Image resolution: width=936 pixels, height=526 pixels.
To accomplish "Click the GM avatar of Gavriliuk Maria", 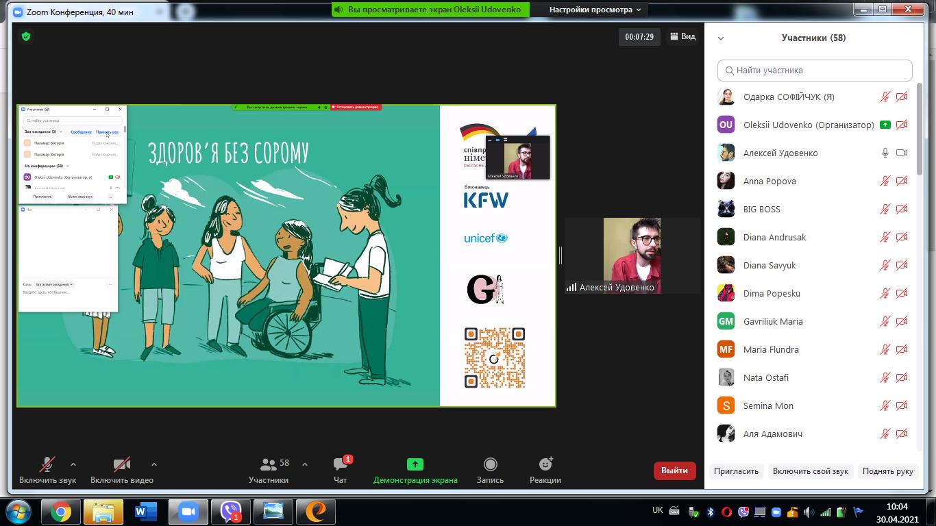I will (x=726, y=321).
